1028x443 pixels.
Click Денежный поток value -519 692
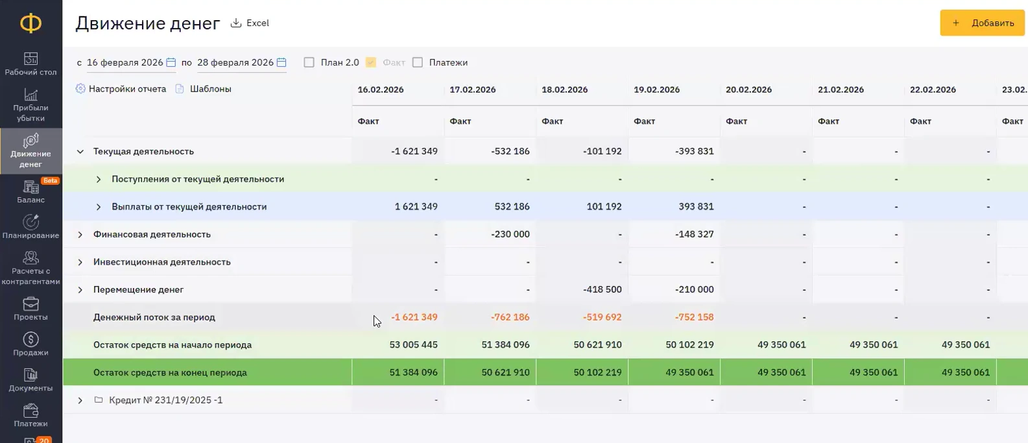603,317
